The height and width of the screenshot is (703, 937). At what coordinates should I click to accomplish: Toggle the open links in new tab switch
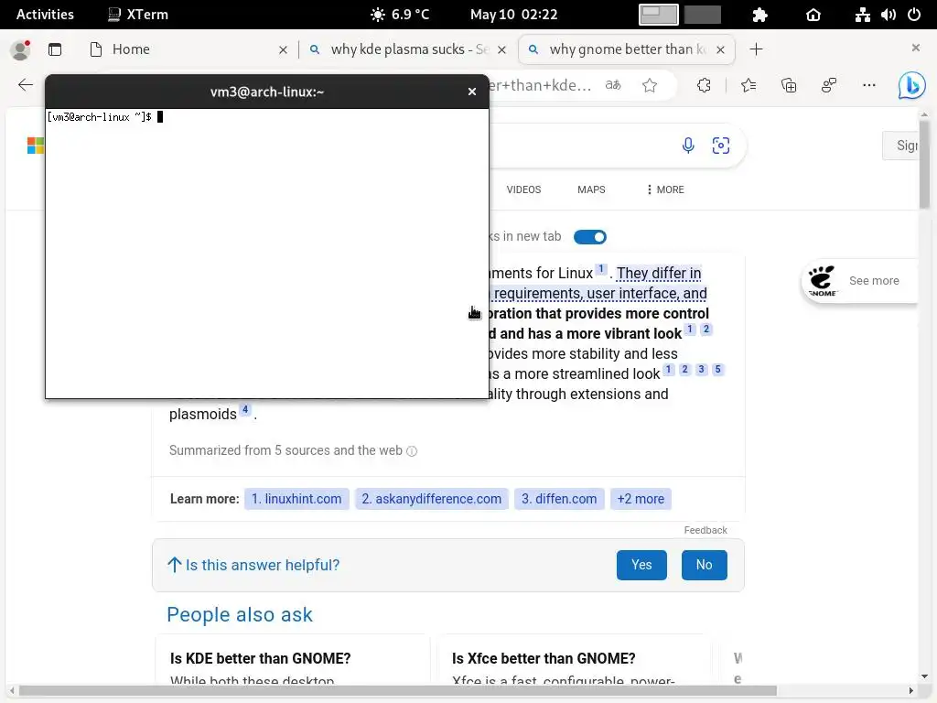(x=590, y=237)
